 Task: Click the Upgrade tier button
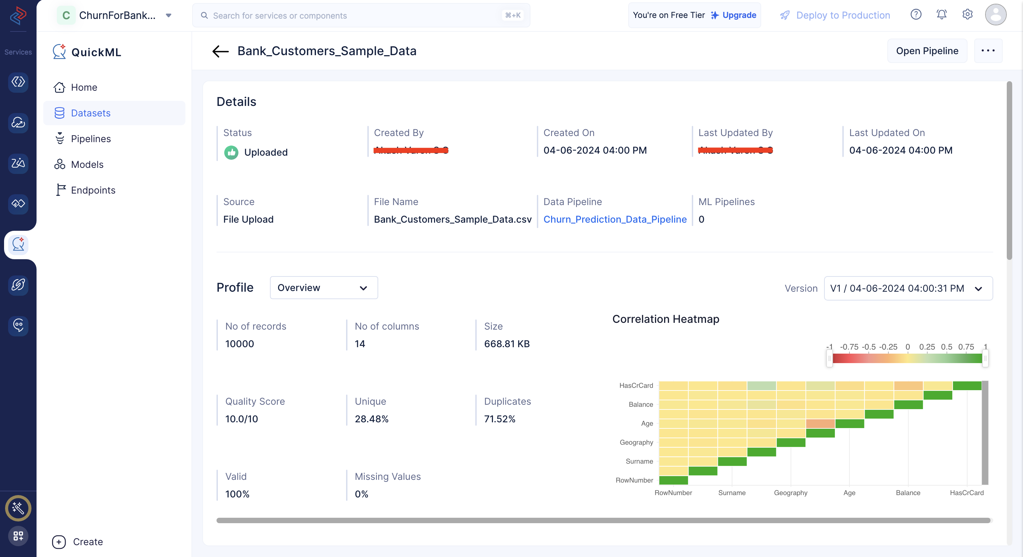[734, 15]
